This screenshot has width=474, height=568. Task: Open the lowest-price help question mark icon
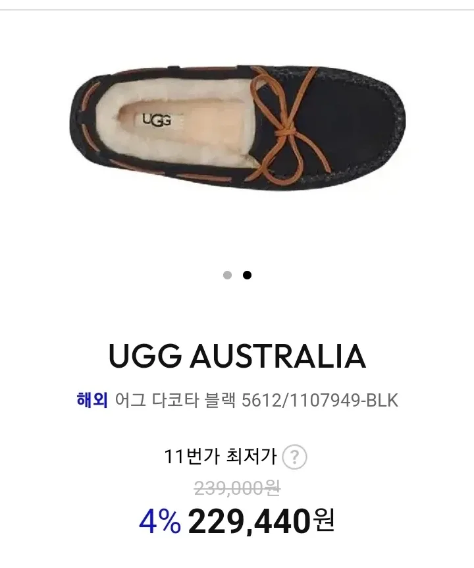pyautogui.click(x=294, y=457)
